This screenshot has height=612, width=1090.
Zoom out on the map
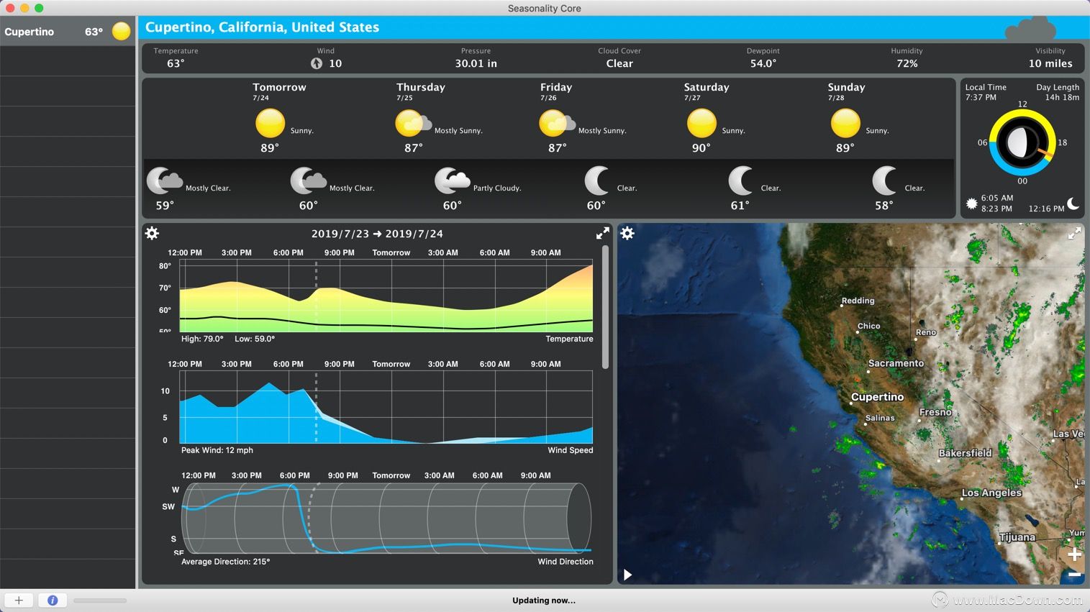click(1074, 574)
